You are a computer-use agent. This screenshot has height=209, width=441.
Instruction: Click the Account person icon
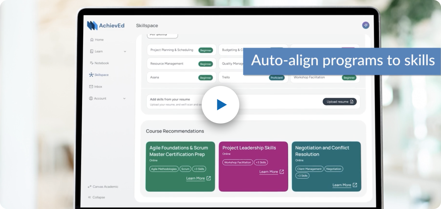(92, 98)
